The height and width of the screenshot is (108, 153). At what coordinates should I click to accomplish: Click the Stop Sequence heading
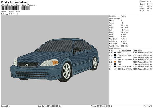click(x=115, y=48)
